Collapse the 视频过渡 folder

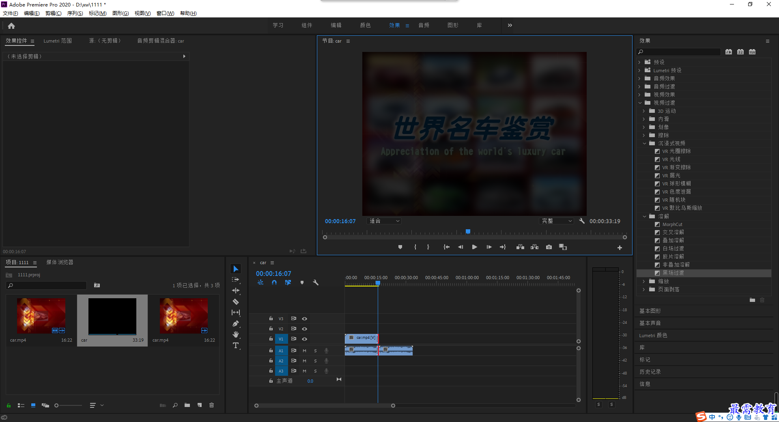click(640, 103)
